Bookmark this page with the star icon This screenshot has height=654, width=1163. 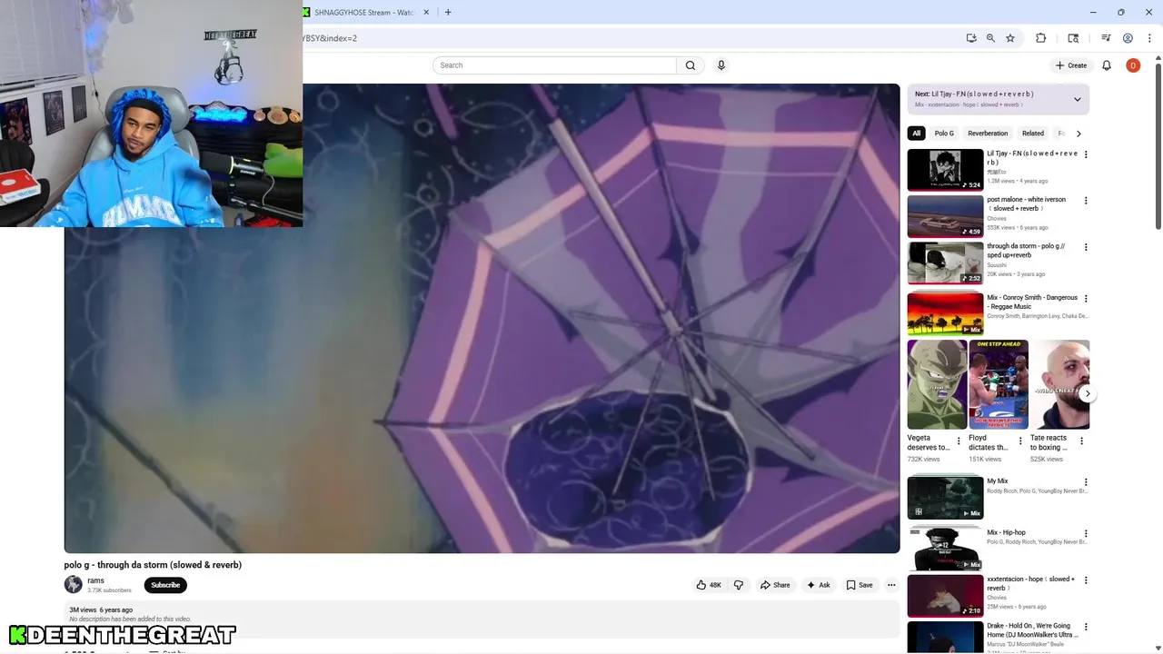[1010, 38]
